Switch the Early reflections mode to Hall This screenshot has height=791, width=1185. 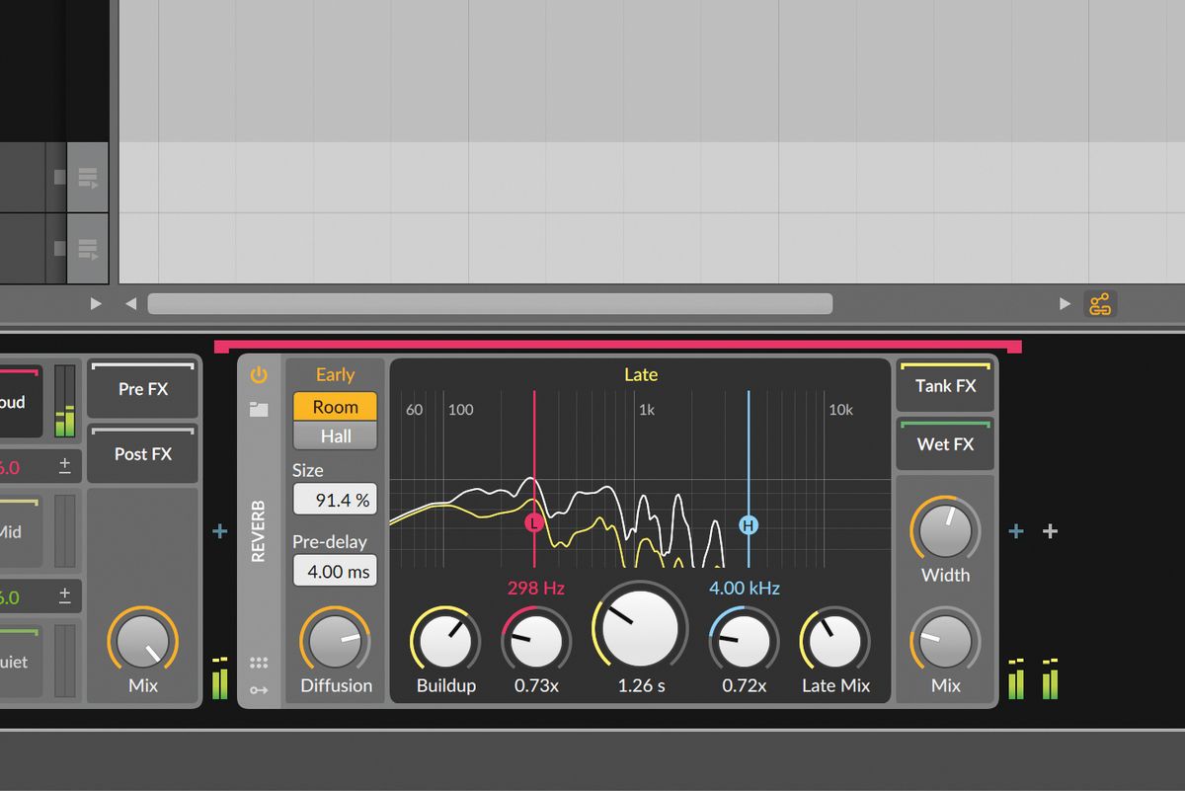[x=334, y=435]
